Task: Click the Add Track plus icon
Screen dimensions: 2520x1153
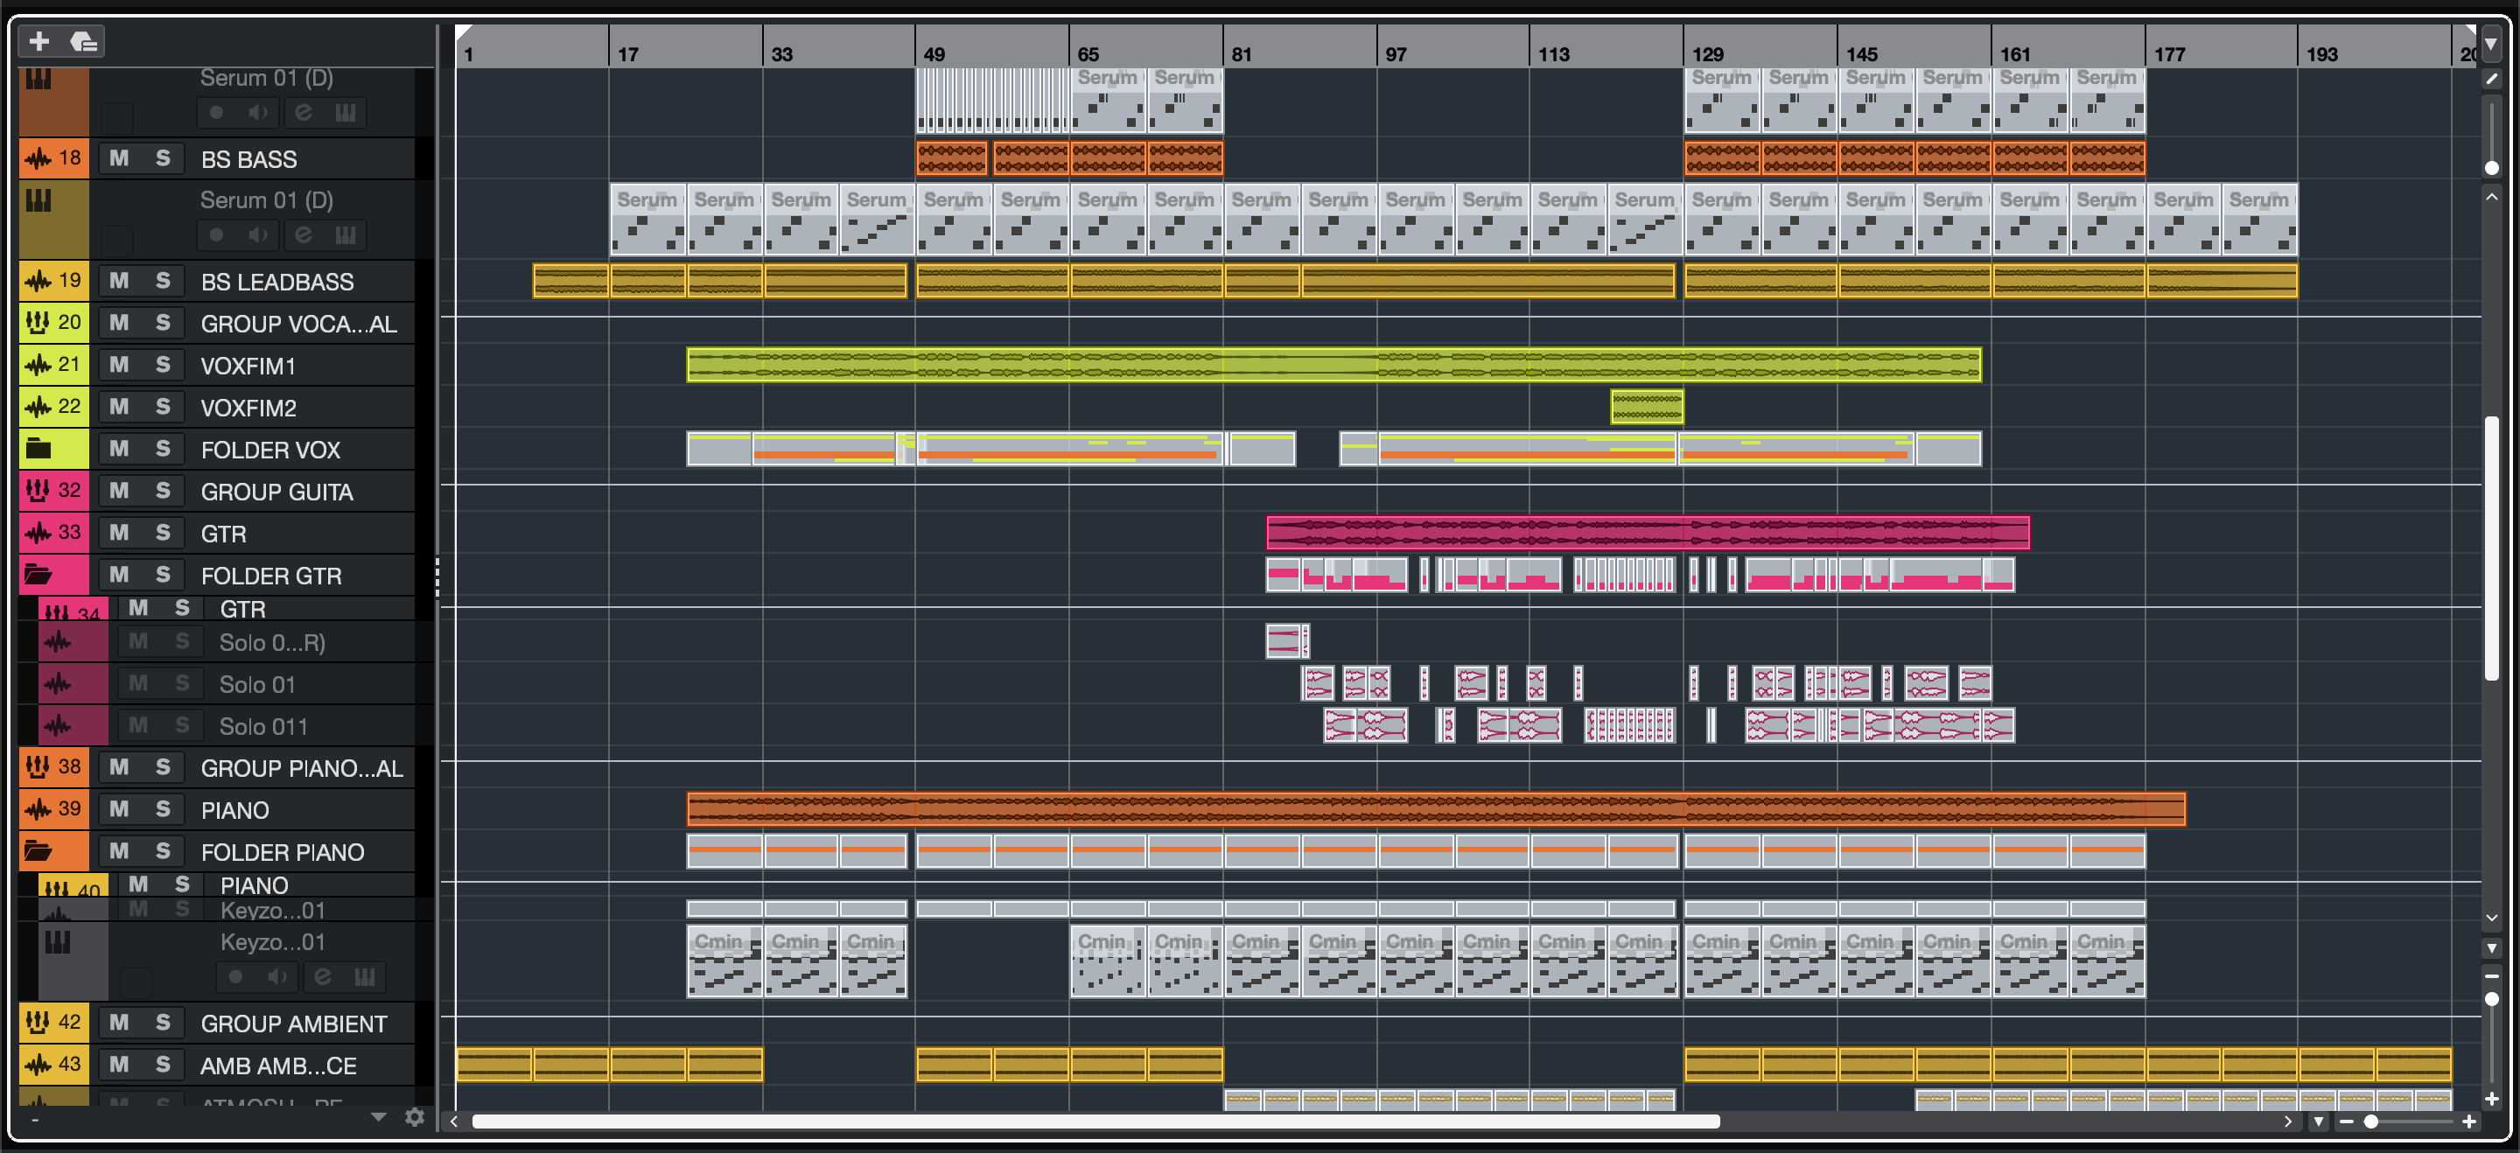Action: coord(39,41)
